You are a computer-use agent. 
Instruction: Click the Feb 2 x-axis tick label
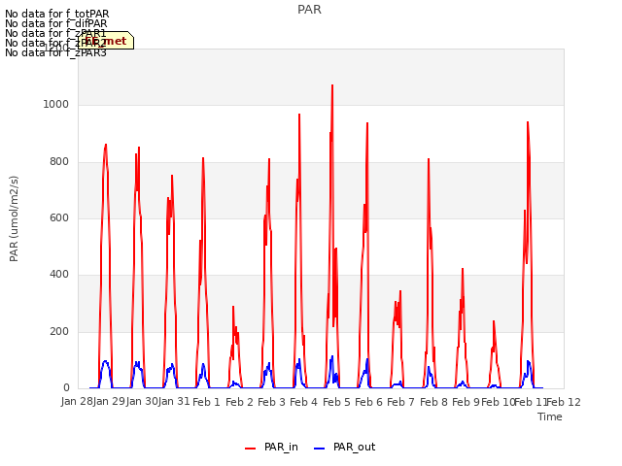click(x=239, y=402)
